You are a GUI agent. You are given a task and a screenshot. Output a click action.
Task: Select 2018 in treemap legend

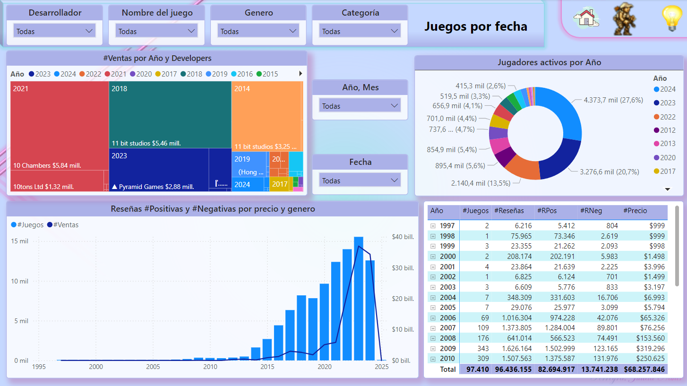pyautogui.click(x=191, y=74)
